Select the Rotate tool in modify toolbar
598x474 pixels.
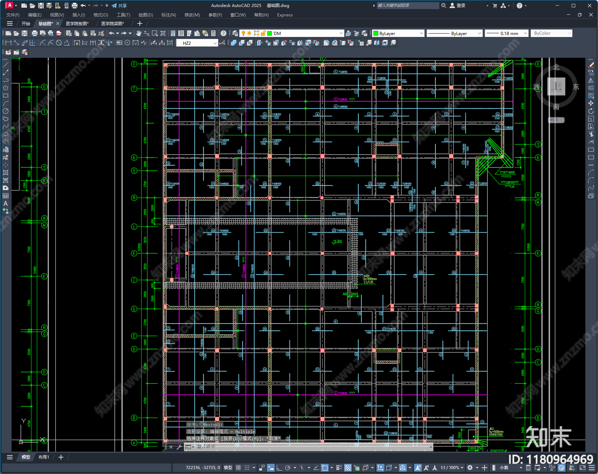point(591,111)
